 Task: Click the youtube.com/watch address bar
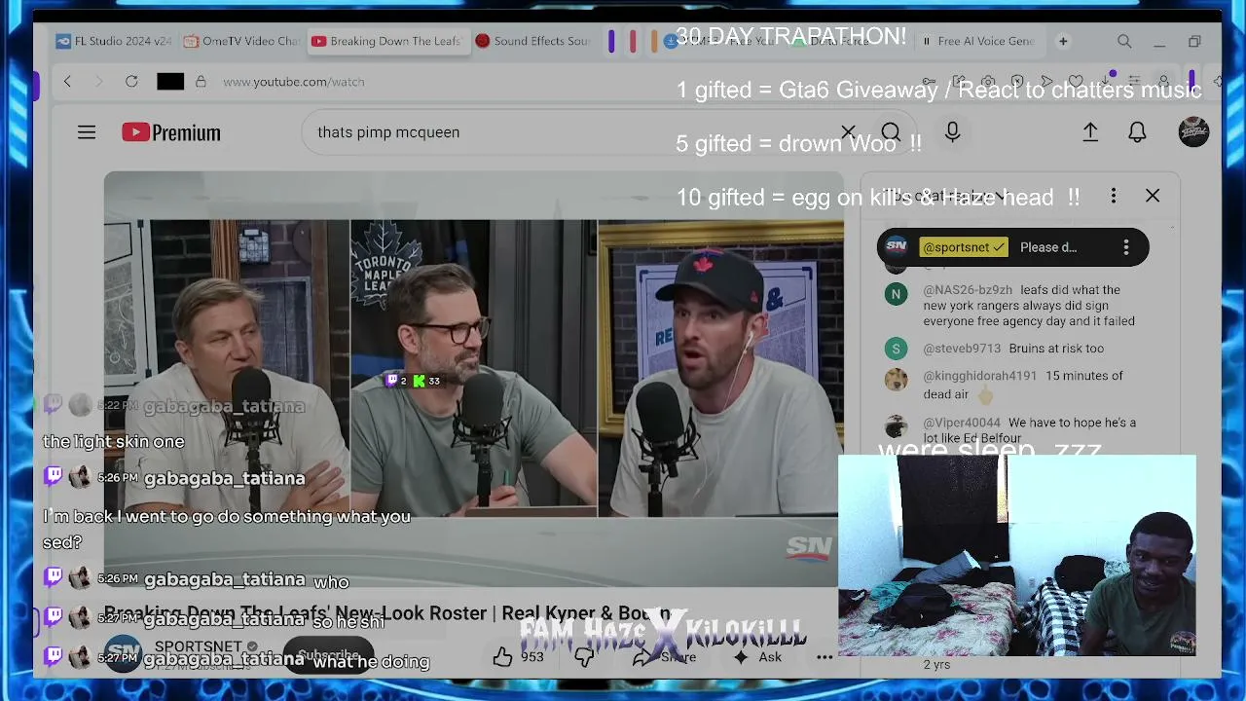tap(294, 82)
